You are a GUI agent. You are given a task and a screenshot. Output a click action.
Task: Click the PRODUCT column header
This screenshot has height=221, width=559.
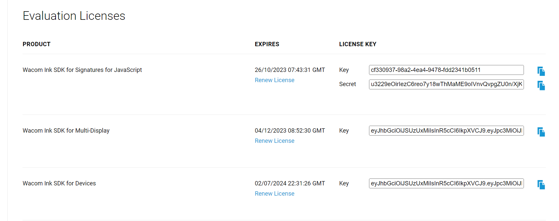(36, 44)
